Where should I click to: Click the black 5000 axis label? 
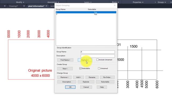[146, 84]
